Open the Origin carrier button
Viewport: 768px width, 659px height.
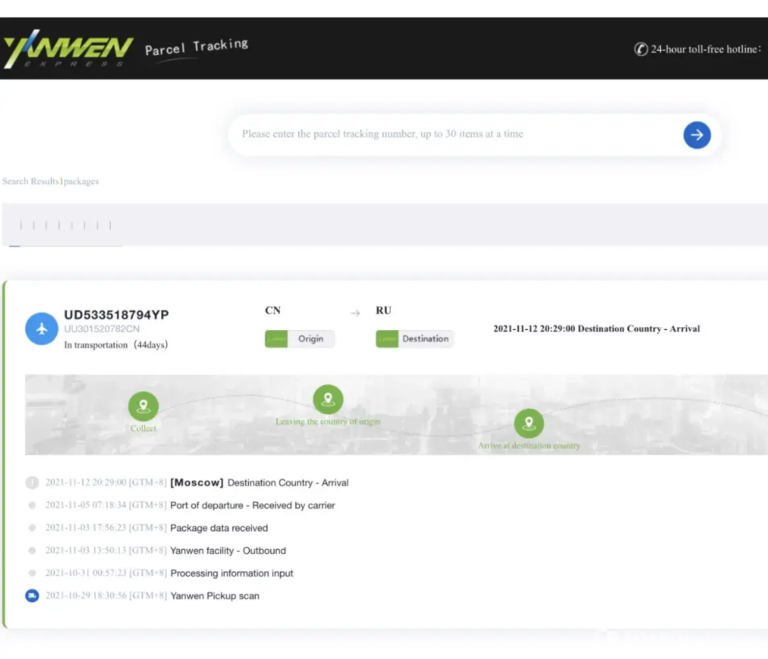300,339
